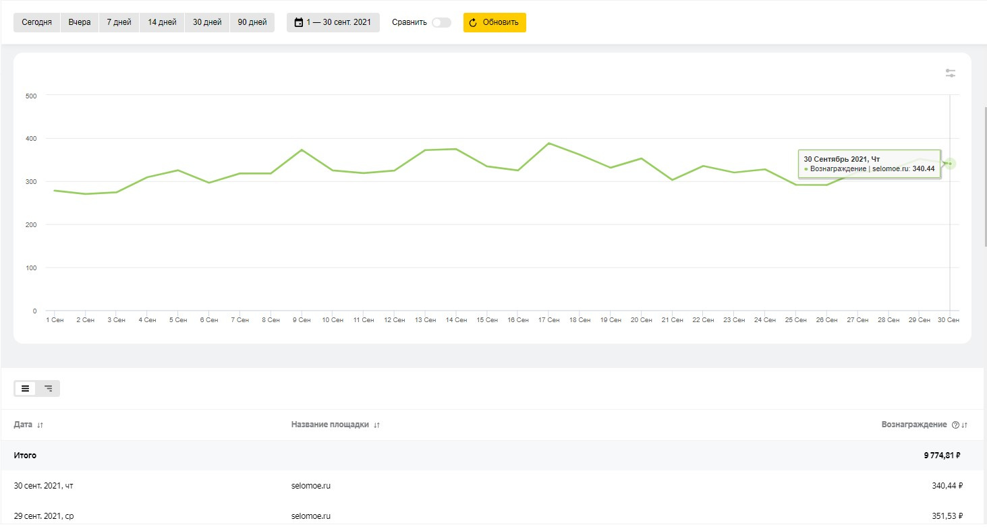
Task: Click selomoe.ru in the 30 сент. row
Action: pos(311,485)
